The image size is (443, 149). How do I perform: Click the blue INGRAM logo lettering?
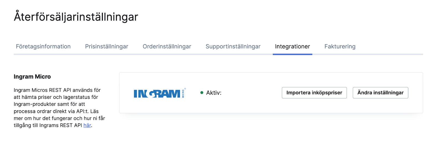(157, 94)
